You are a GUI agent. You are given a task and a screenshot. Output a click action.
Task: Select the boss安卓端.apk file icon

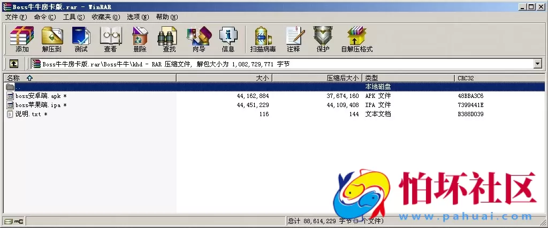[x=10, y=96]
